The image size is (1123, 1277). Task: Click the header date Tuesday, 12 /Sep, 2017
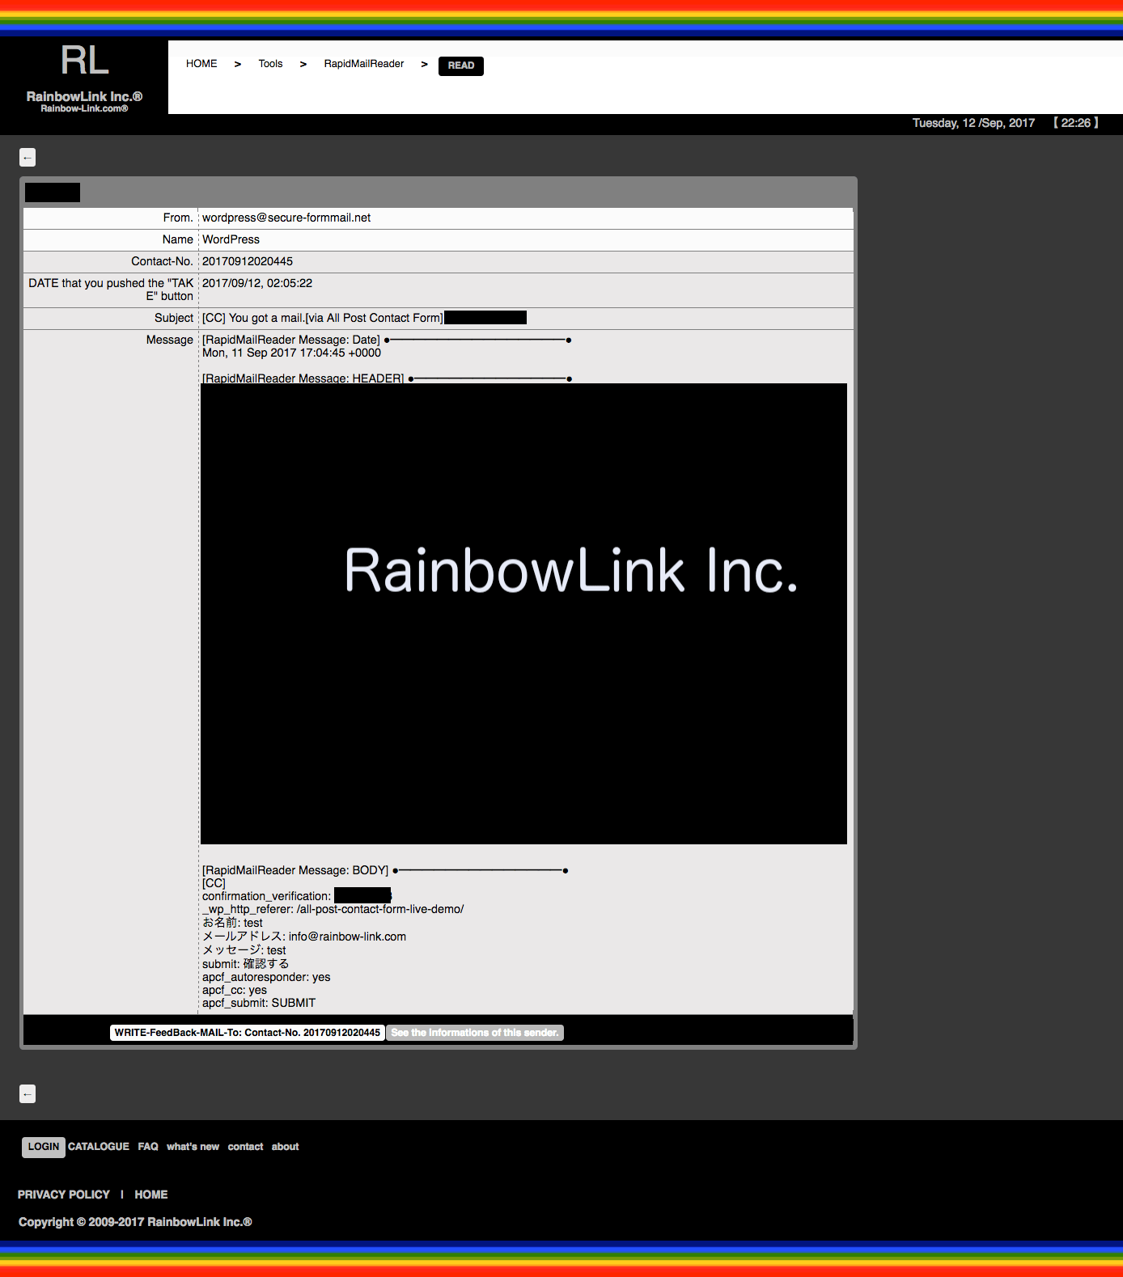[x=973, y=123]
